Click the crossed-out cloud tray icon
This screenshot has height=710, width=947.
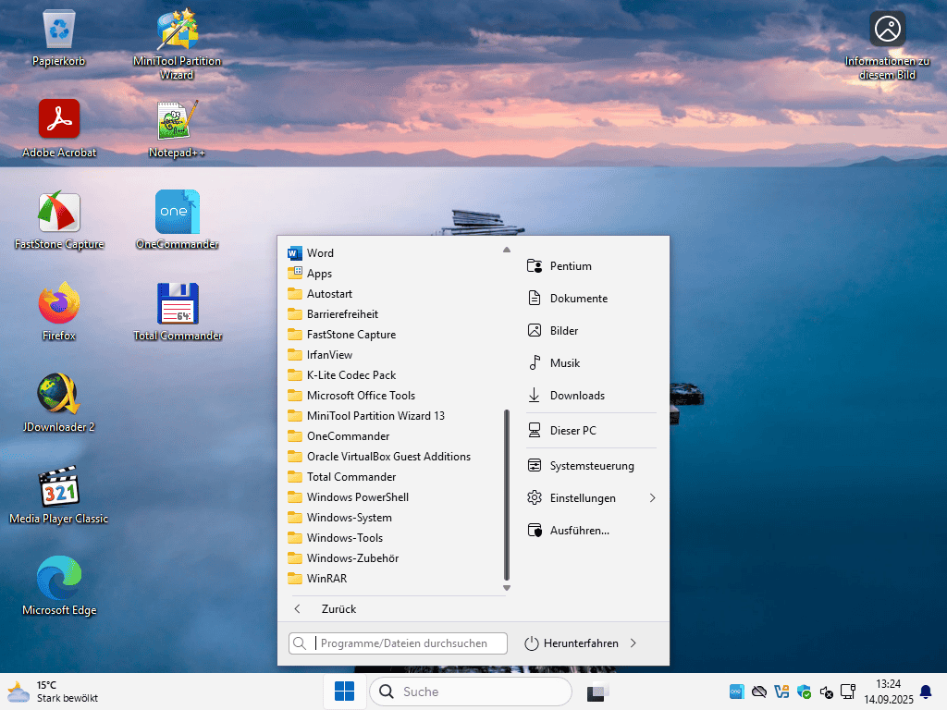coord(759,692)
